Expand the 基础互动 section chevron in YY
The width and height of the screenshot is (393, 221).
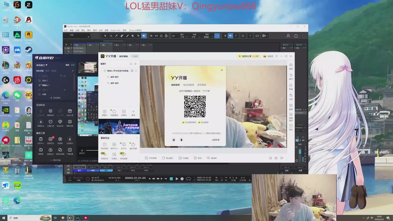pos(137,138)
